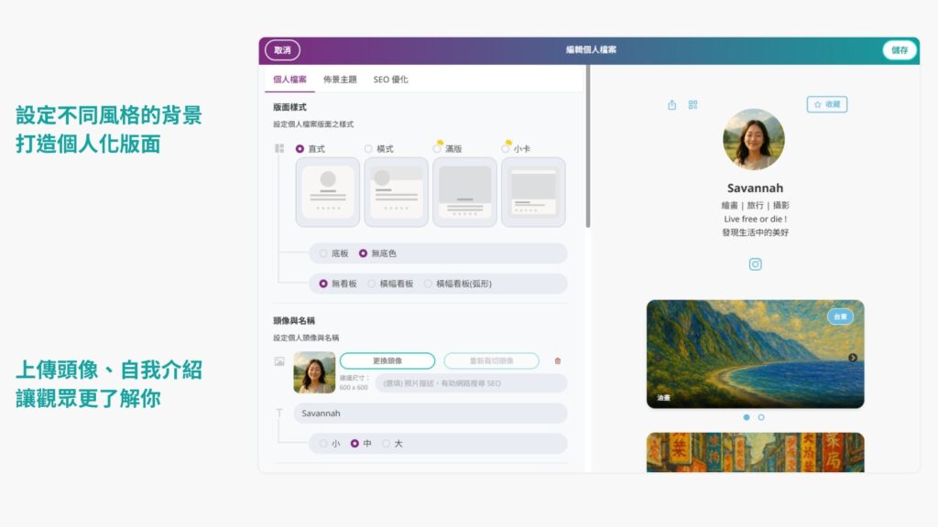
Task: Pick the 小卡 small card layout preview
Action: pos(533,192)
